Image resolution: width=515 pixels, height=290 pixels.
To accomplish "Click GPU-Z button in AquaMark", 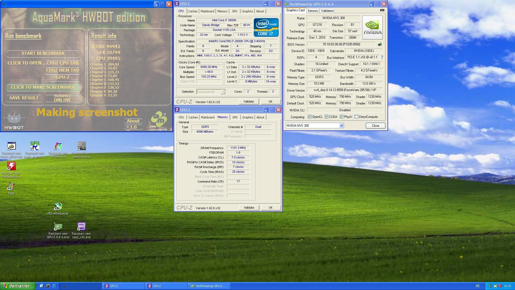I will click(x=62, y=77).
